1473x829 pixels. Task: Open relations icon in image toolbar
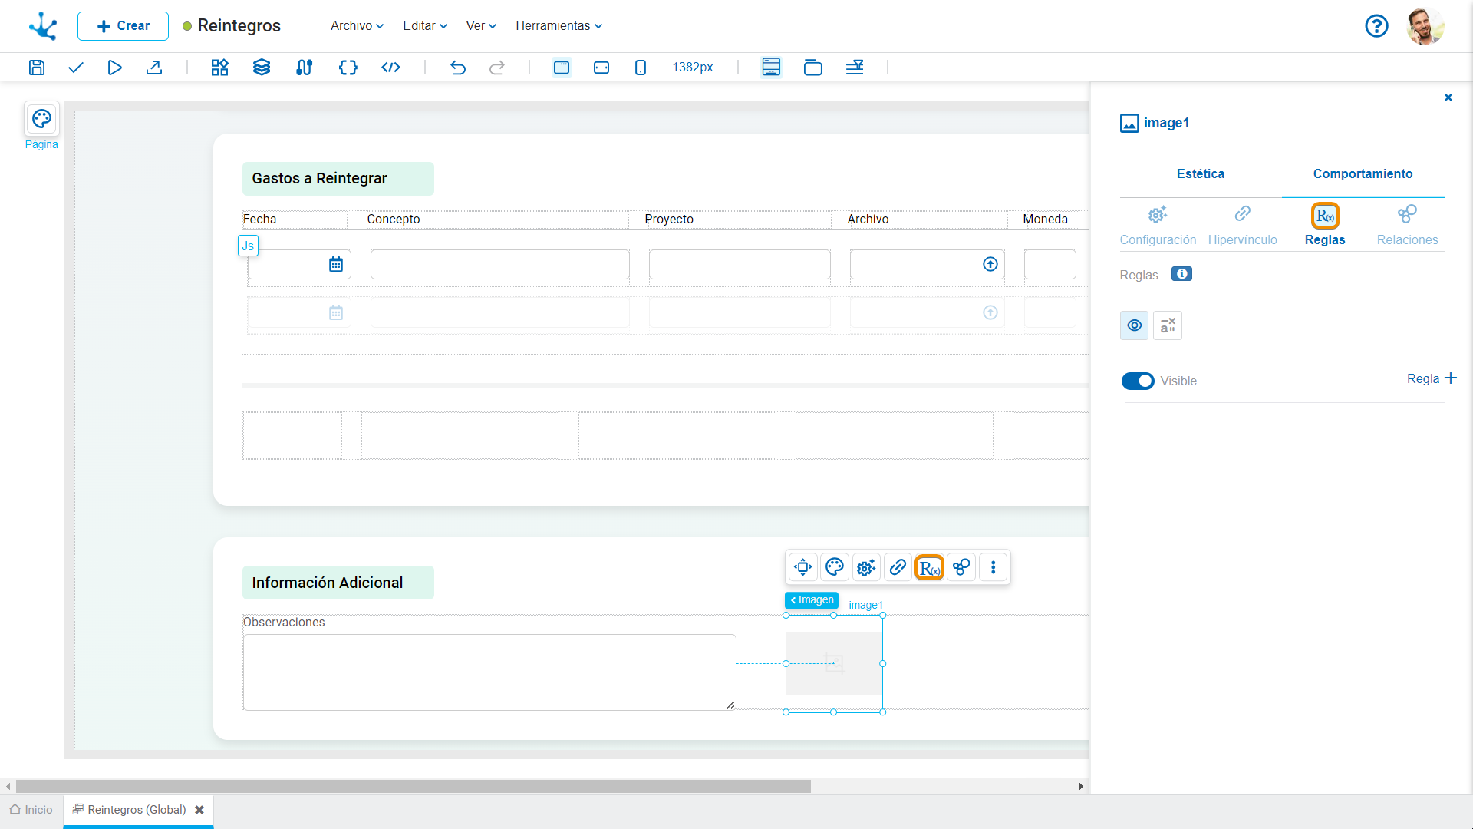[961, 567]
